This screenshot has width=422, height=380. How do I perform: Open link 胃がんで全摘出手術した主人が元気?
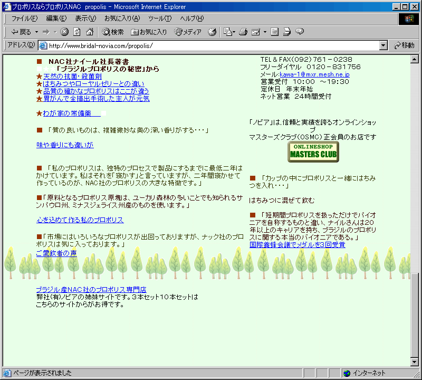(x=97, y=99)
